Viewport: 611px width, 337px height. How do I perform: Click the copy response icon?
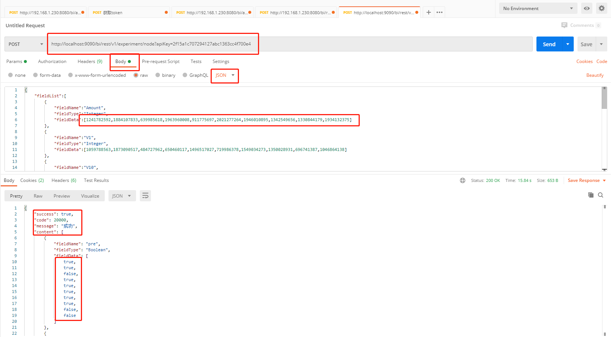pos(590,195)
